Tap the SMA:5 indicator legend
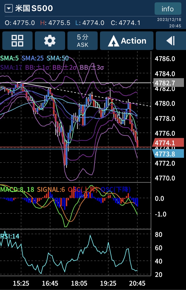This screenshot has width=186, height=290. pyautogui.click(x=10, y=58)
